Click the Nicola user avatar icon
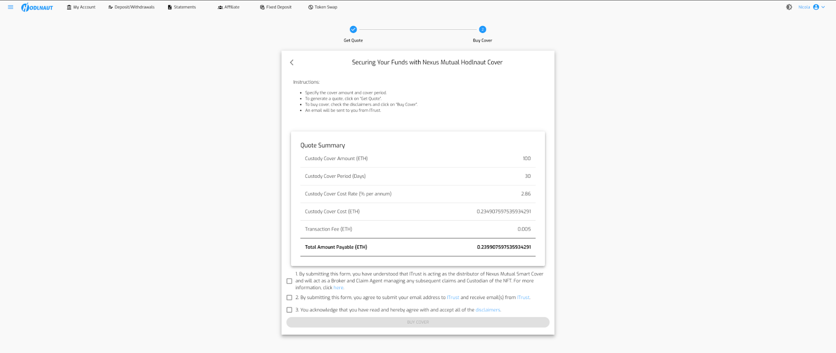Viewport: 836px width, 353px height. (x=816, y=7)
